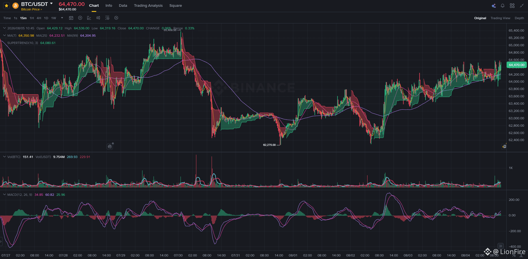Screen dimensions: 528x259
Task: Open the Data tab
Action: [x=123, y=6]
